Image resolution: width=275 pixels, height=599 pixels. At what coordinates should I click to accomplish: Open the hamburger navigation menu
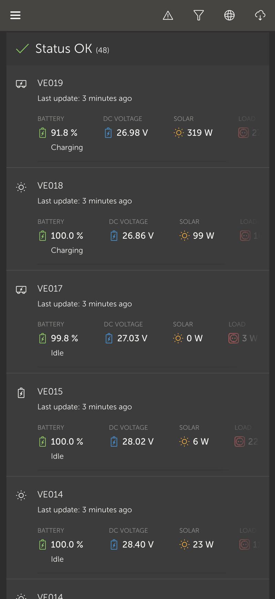15,15
